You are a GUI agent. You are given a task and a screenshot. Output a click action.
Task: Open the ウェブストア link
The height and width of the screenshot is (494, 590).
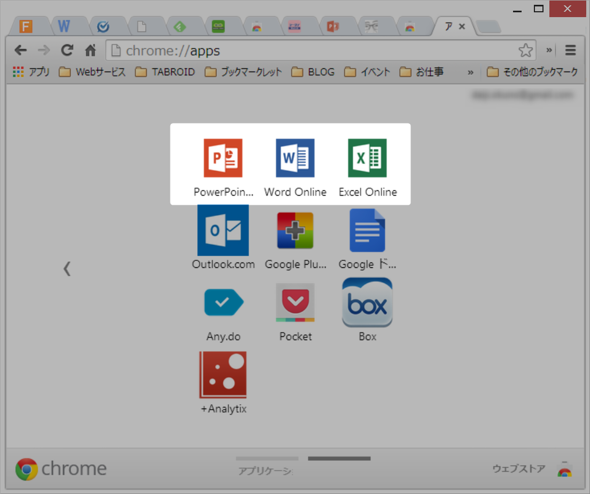click(x=519, y=469)
